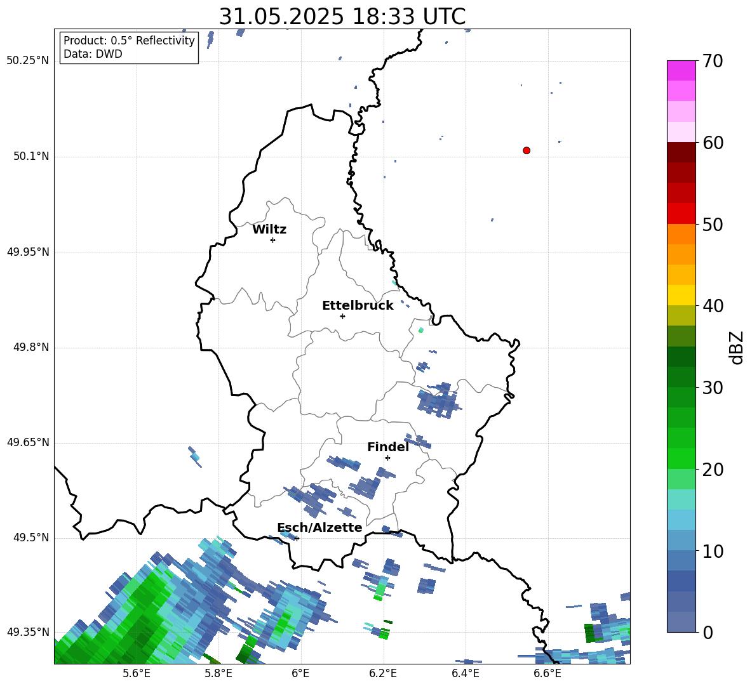
Task: Click the 50 tick on colorbar
Action: [x=713, y=224]
